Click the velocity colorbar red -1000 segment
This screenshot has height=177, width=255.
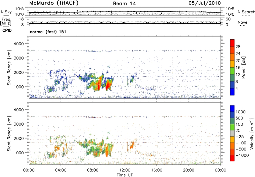232,158
